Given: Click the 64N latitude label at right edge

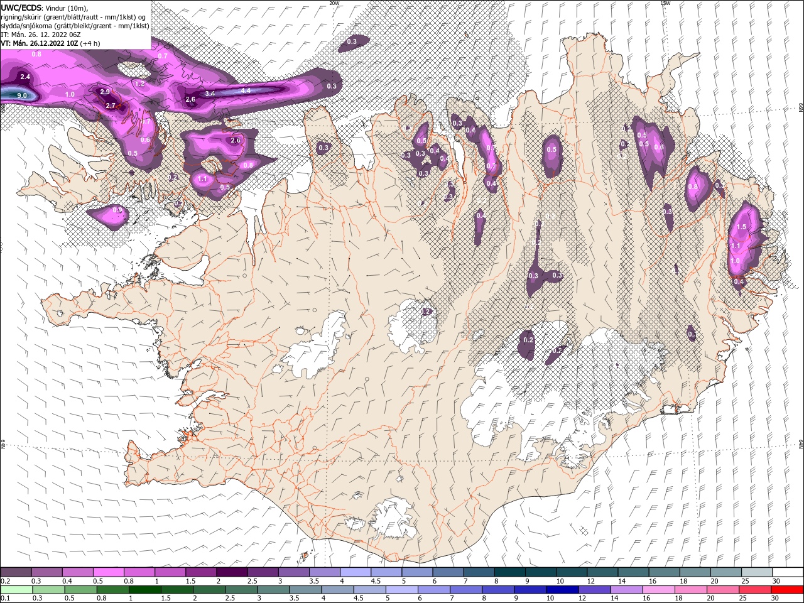Looking at the screenshot, I should [801, 445].
